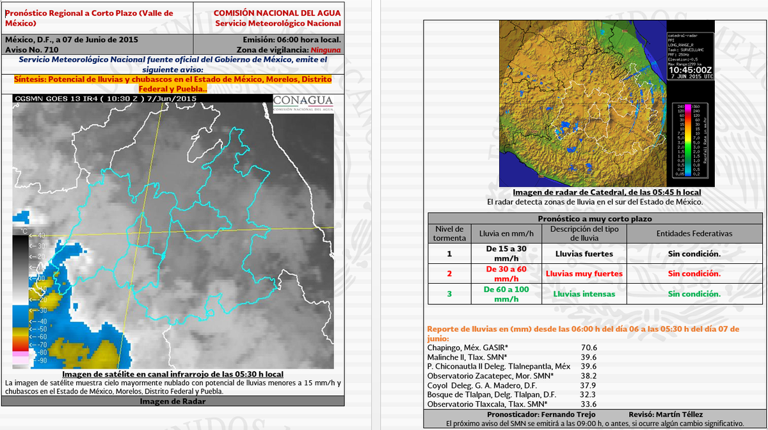The width and height of the screenshot is (768, 430).
Task: Click storm level cell '2' in red
Action: coord(449,273)
